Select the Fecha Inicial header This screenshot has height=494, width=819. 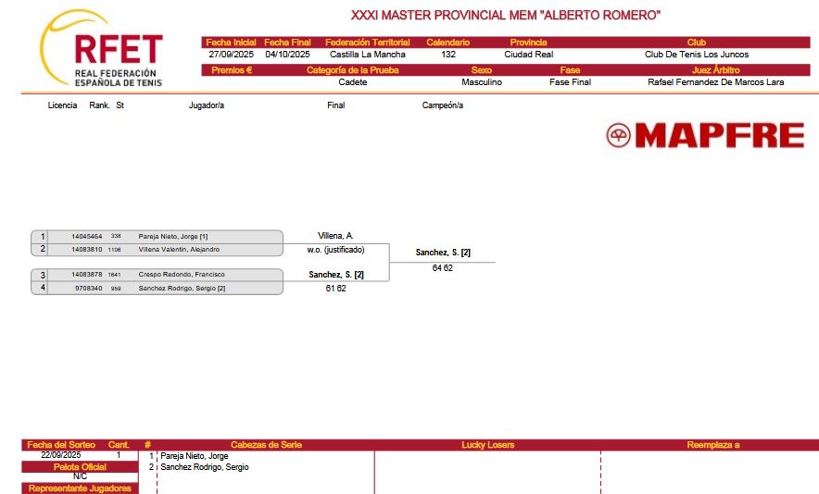[231, 43]
